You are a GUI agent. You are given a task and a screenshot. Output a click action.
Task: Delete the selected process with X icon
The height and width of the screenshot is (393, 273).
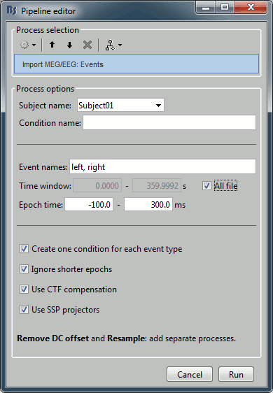coord(87,45)
